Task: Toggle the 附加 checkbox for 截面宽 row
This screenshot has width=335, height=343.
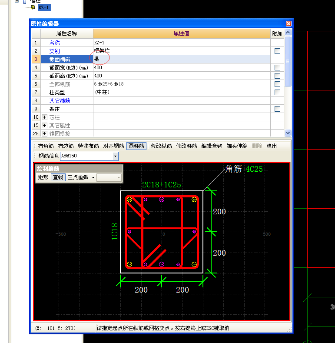Action: (277, 67)
